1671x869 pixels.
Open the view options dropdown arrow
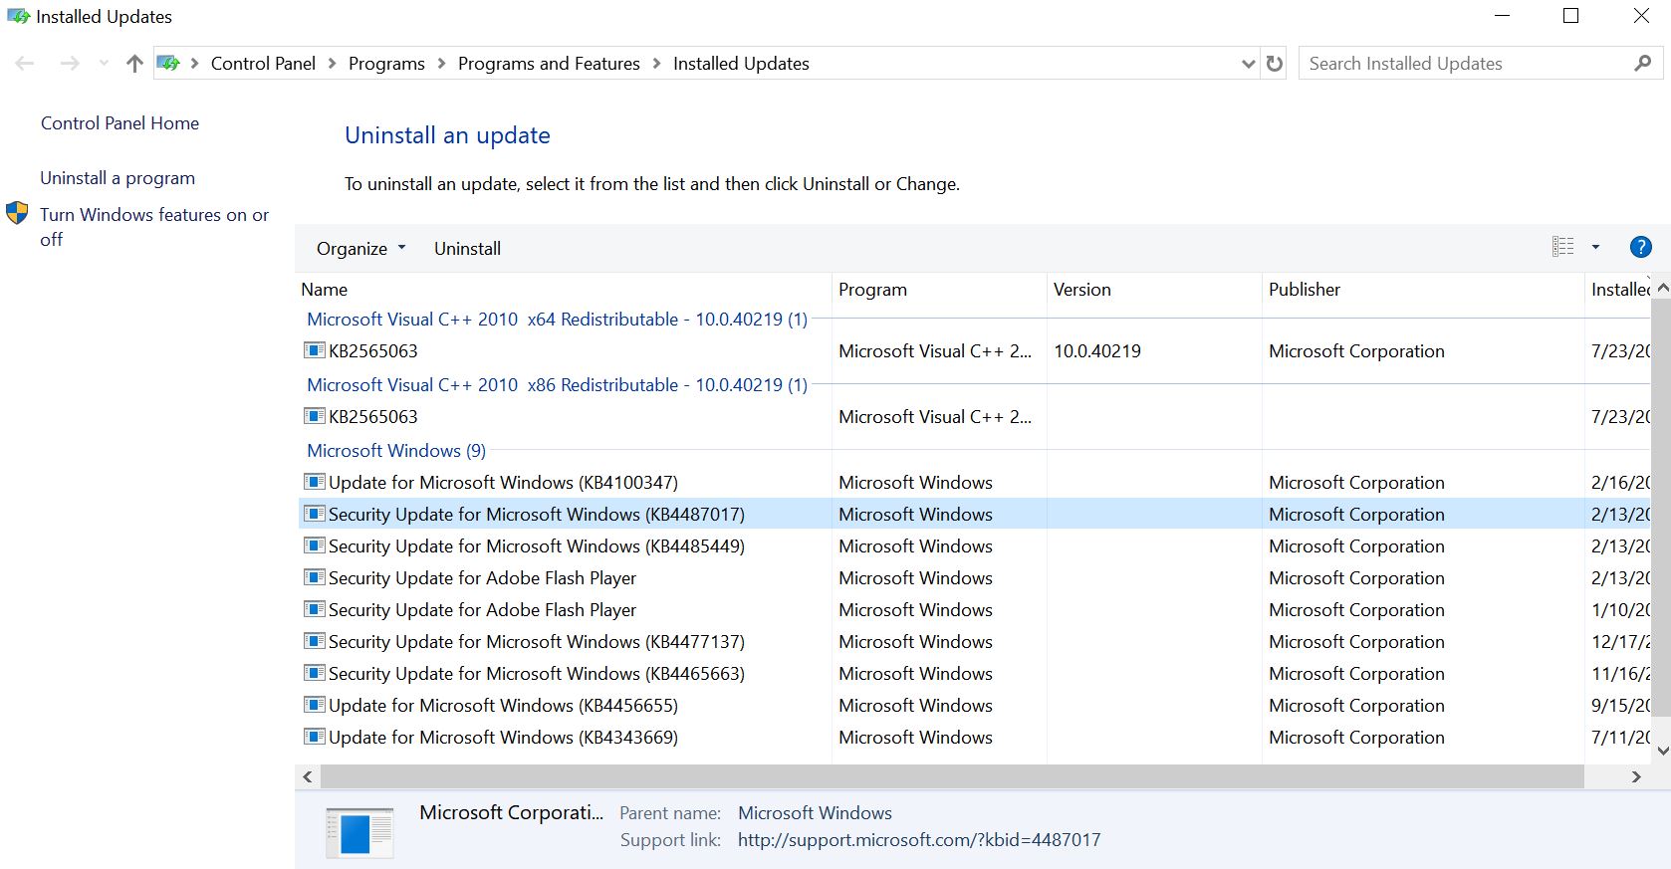1595,247
